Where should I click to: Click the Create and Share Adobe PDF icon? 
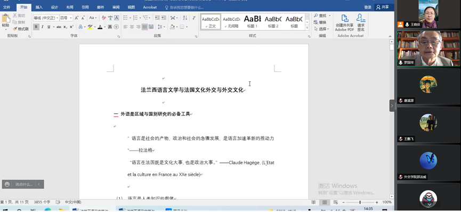point(345,23)
